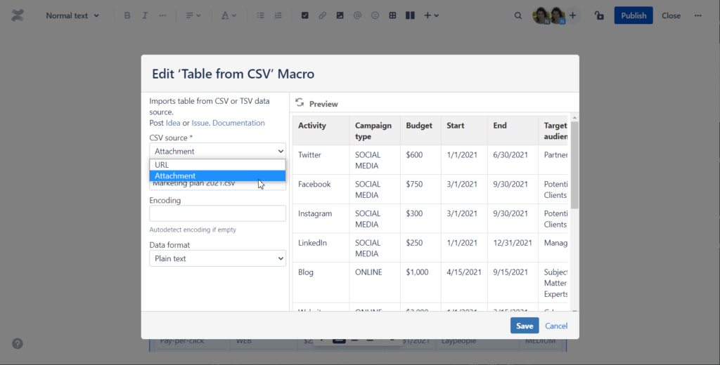Open the Documentation link
720x365 pixels.
click(238, 123)
